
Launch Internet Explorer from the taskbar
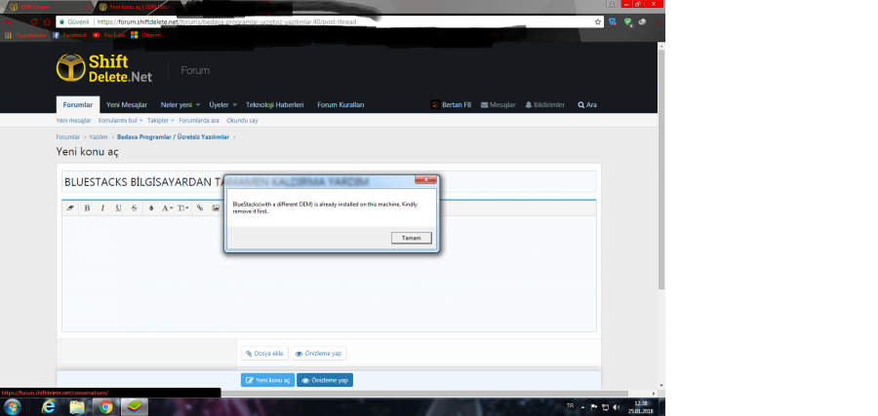49,407
